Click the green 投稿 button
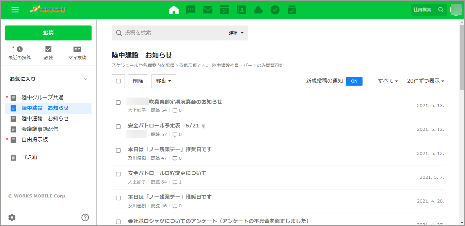This screenshot has width=465, height=226. tap(48, 33)
